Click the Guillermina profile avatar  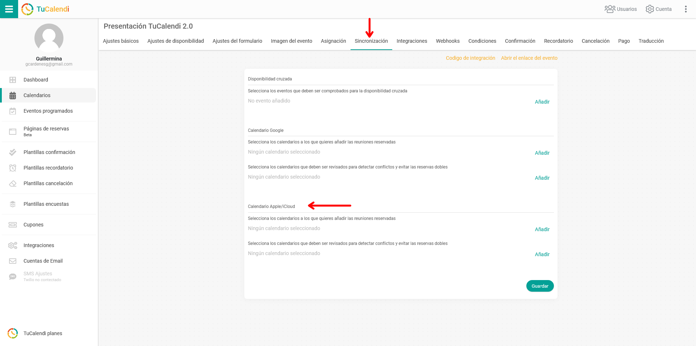tap(49, 38)
